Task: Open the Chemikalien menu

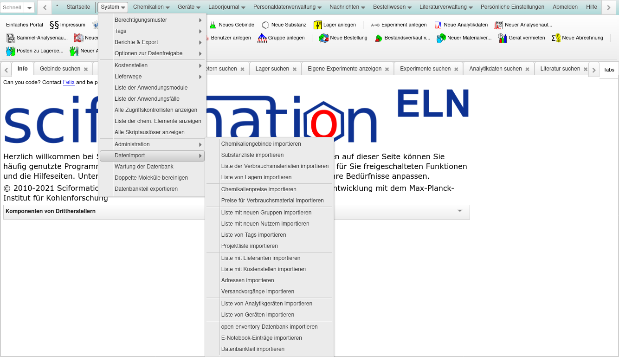Action: point(151,7)
